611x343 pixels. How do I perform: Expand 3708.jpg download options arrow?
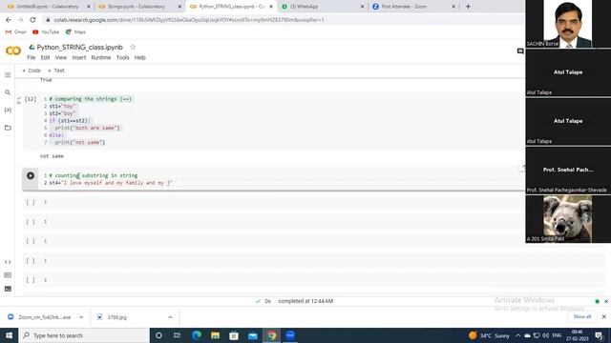(170, 317)
